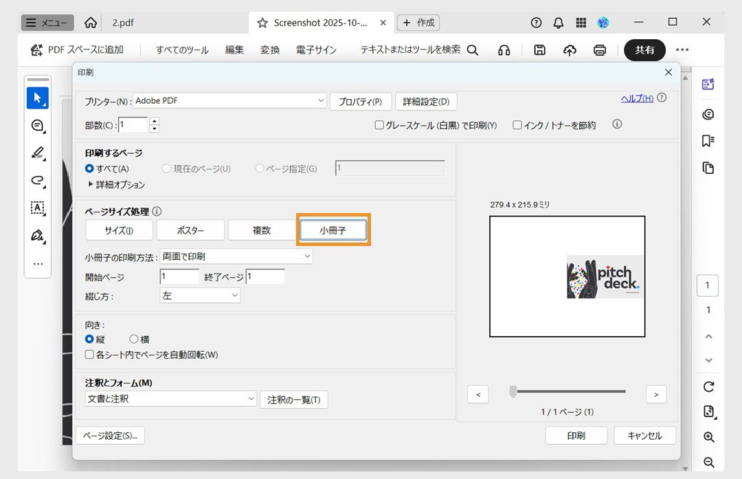Viewport: 742px width, 479px height.
Task: Open the 編集 menu
Action: click(234, 49)
